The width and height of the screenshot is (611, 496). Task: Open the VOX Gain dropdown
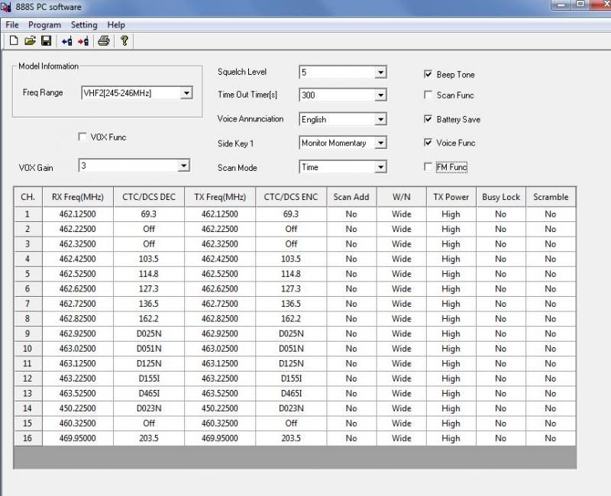tap(183, 166)
